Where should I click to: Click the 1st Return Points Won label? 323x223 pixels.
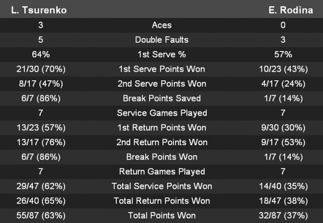point(161,128)
